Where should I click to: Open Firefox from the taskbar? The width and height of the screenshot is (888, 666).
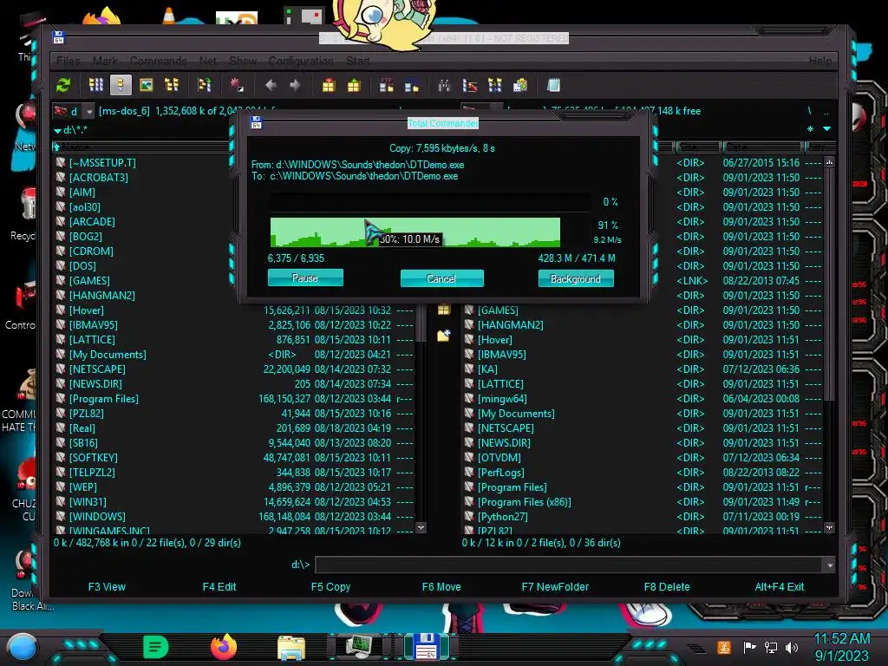(x=224, y=647)
